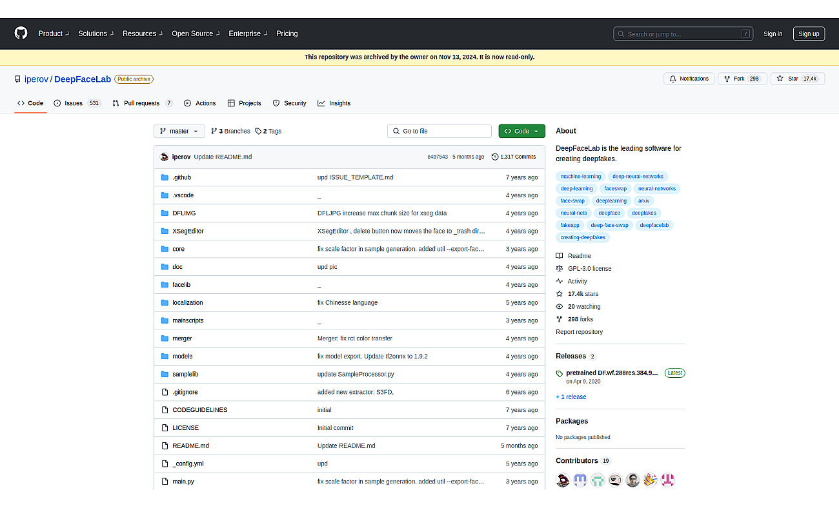Click the .vscode folder icon
The width and height of the screenshot is (839, 508).
165,195
